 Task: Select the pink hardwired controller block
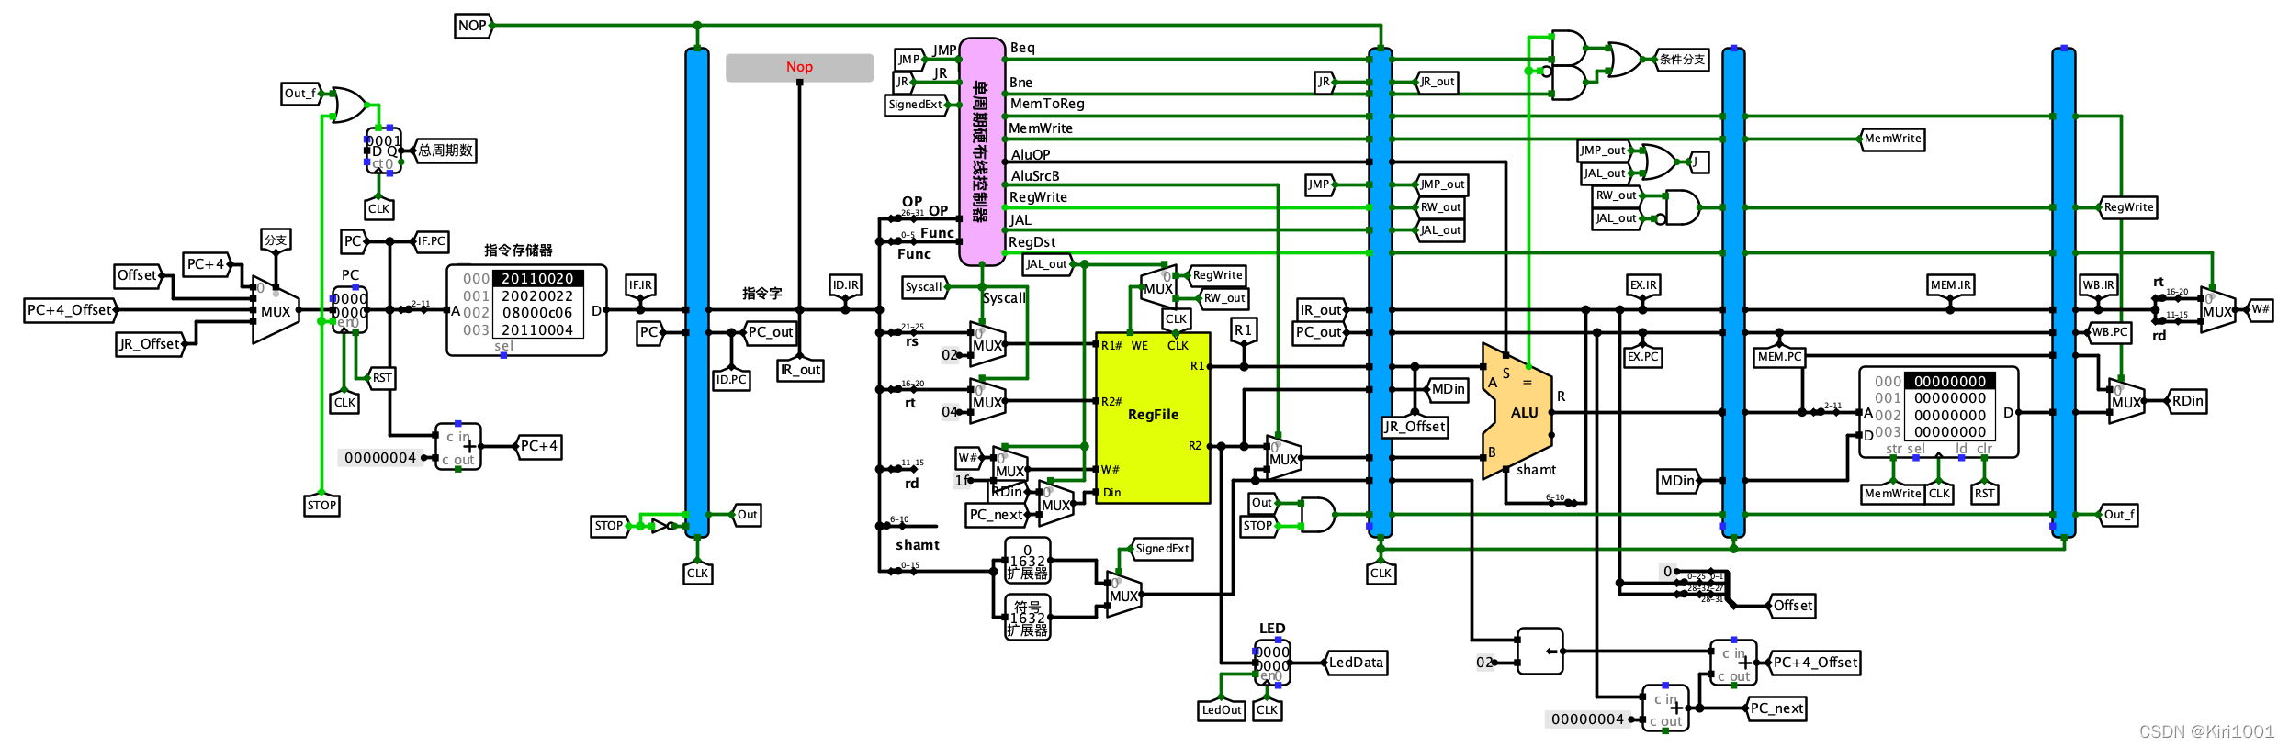point(982,151)
